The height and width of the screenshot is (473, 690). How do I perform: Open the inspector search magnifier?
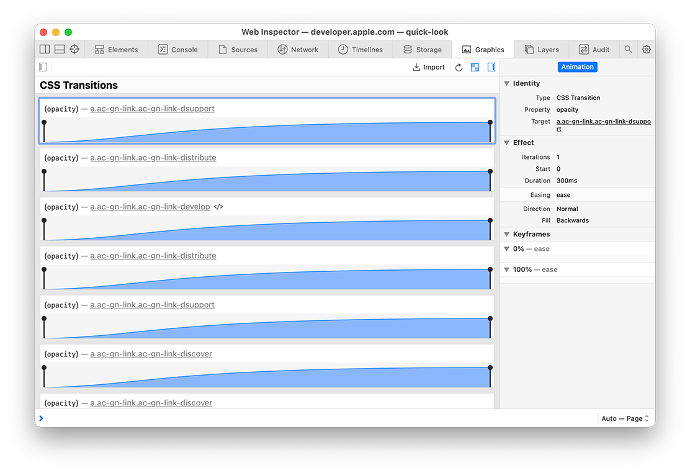pyautogui.click(x=628, y=50)
